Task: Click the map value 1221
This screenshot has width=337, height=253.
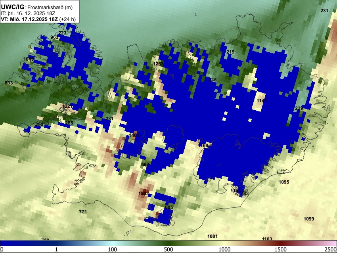Action: 67,106
